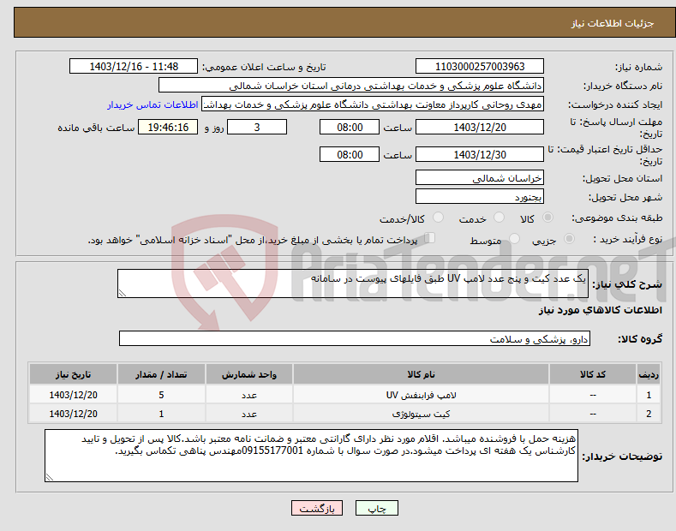
Task: Click the buyer organization name field
Action: pyautogui.click(x=351, y=86)
